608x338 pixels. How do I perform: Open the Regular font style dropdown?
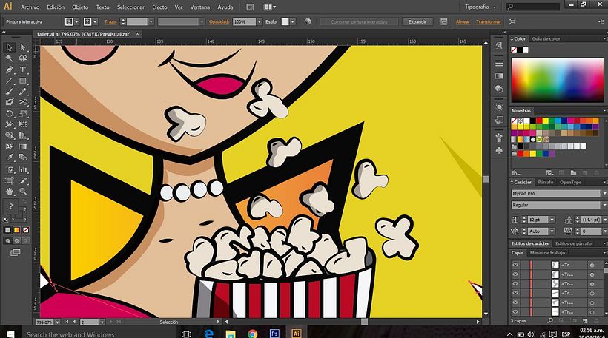[x=604, y=205]
